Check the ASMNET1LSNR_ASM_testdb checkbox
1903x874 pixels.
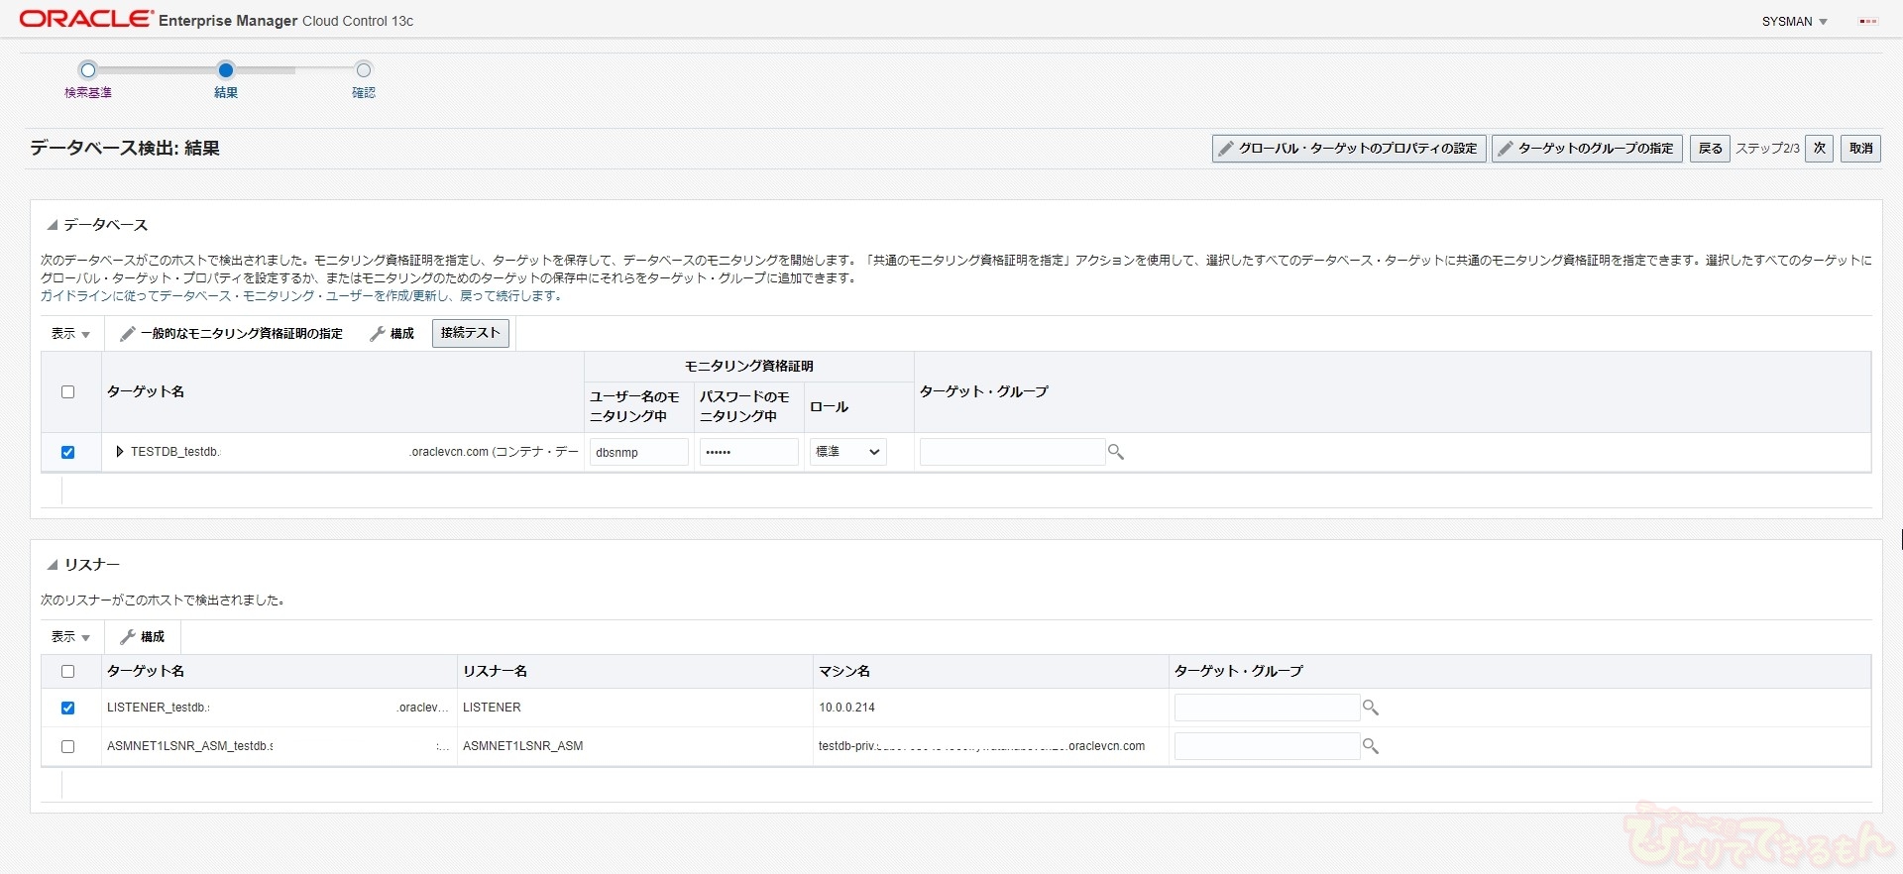[68, 747]
